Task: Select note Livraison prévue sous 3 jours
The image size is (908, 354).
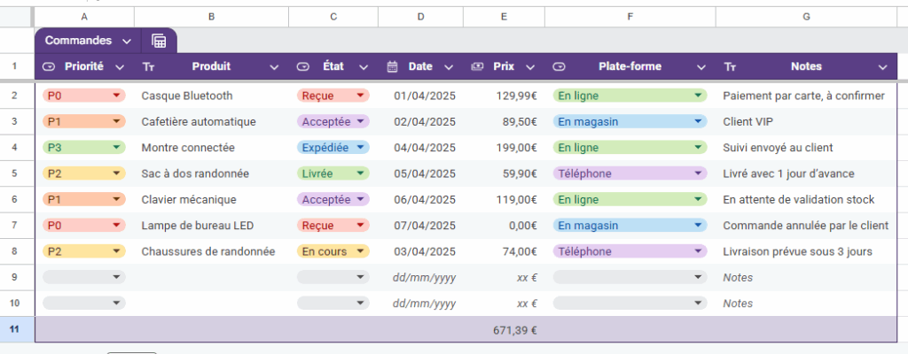Action: pyautogui.click(x=797, y=251)
